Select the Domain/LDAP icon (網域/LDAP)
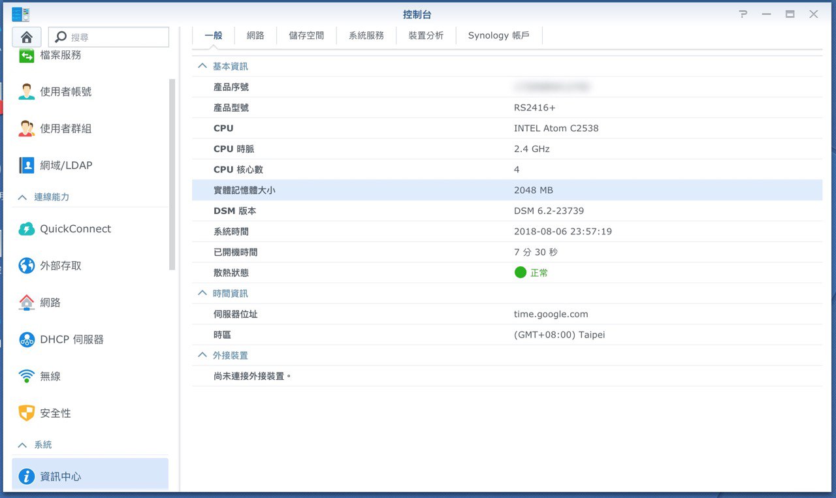Image resolution: width=836 pixels, height=498 pixels. tap(27, 165)
